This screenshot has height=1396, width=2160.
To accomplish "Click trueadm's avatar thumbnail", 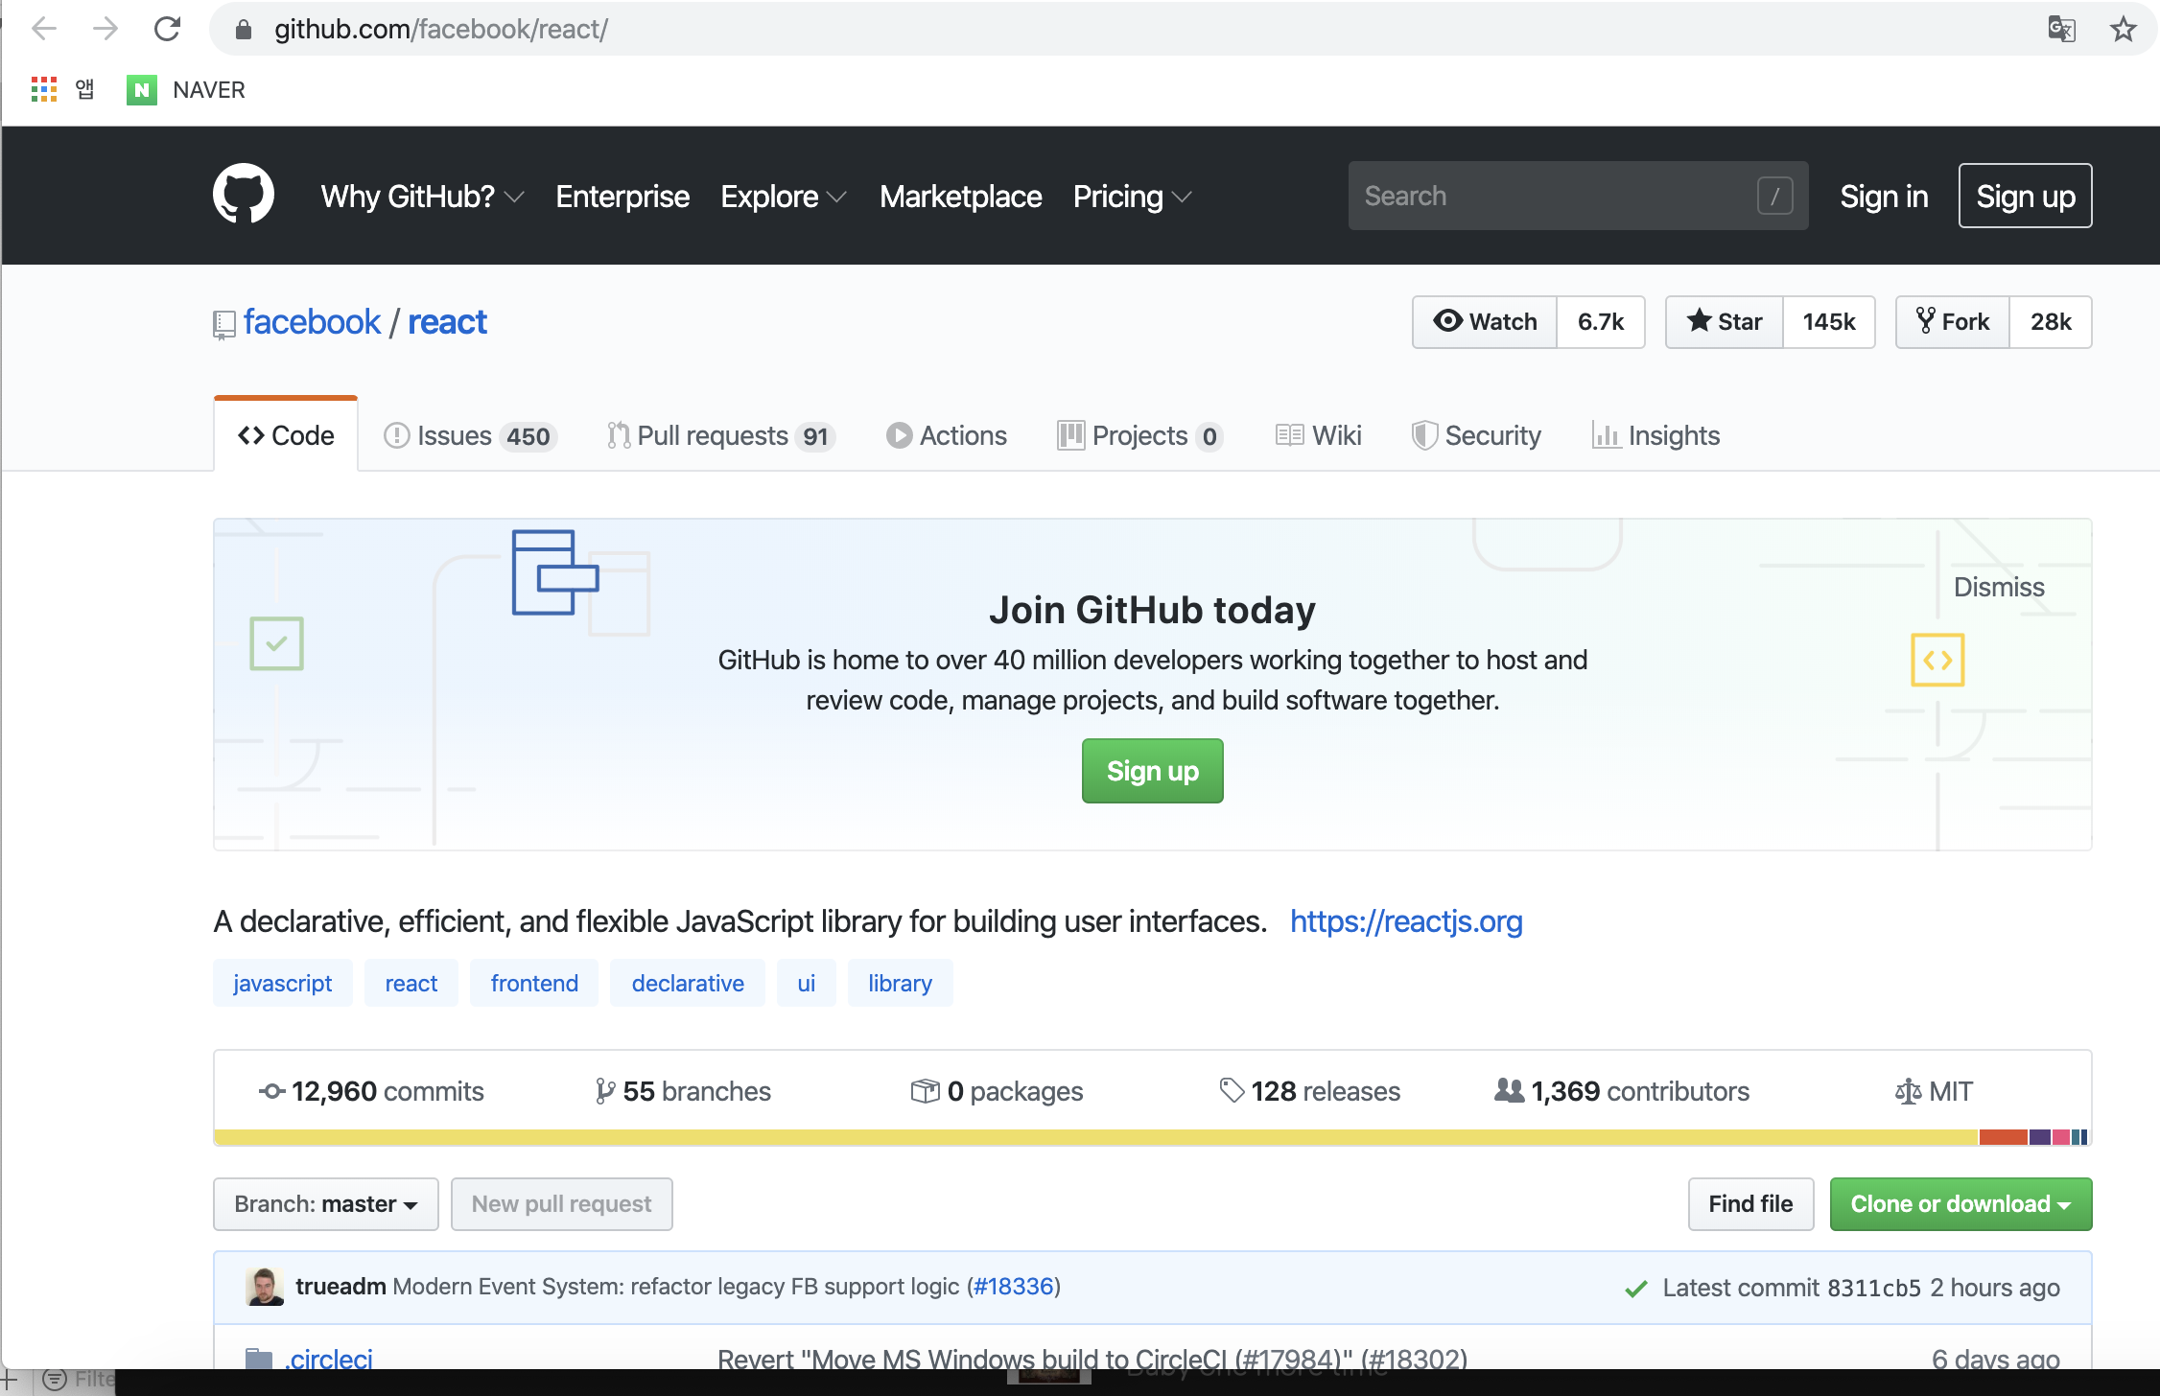I will click(264, 1287).
